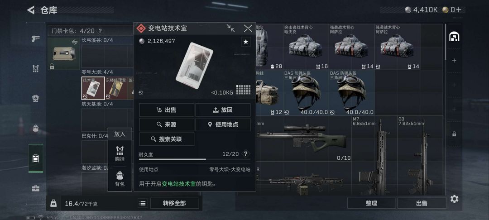
Task: Toggle the favorite star on 变电站技术室
Action: (x=246, y=42)
